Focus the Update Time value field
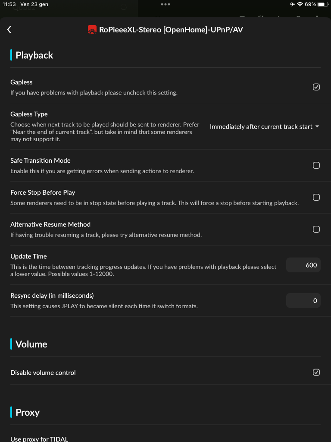 click(x=303, y=265)
